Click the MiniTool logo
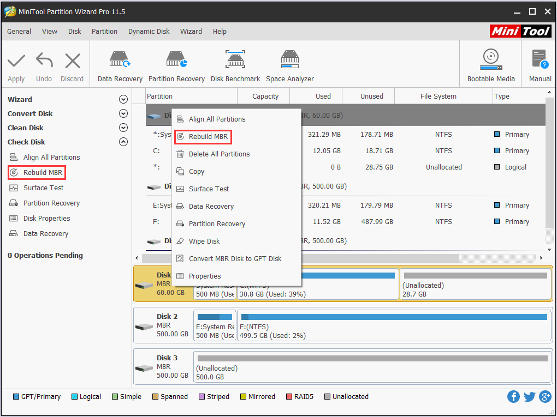The image size is (557, 417). pyautogui.click(x=520, y=31)
